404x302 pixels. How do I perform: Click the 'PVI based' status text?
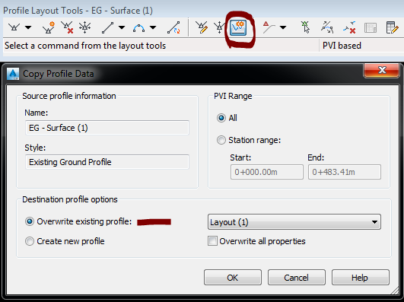[x=342, y=46]
